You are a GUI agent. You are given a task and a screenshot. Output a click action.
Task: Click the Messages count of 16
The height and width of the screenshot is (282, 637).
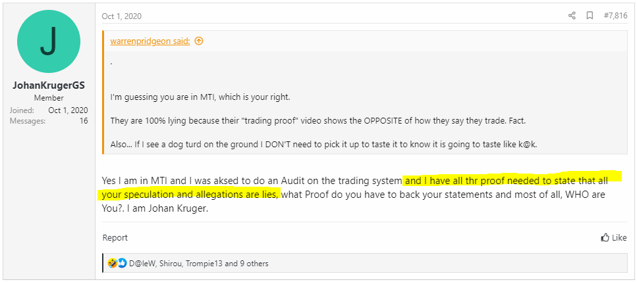pos(84,121)
